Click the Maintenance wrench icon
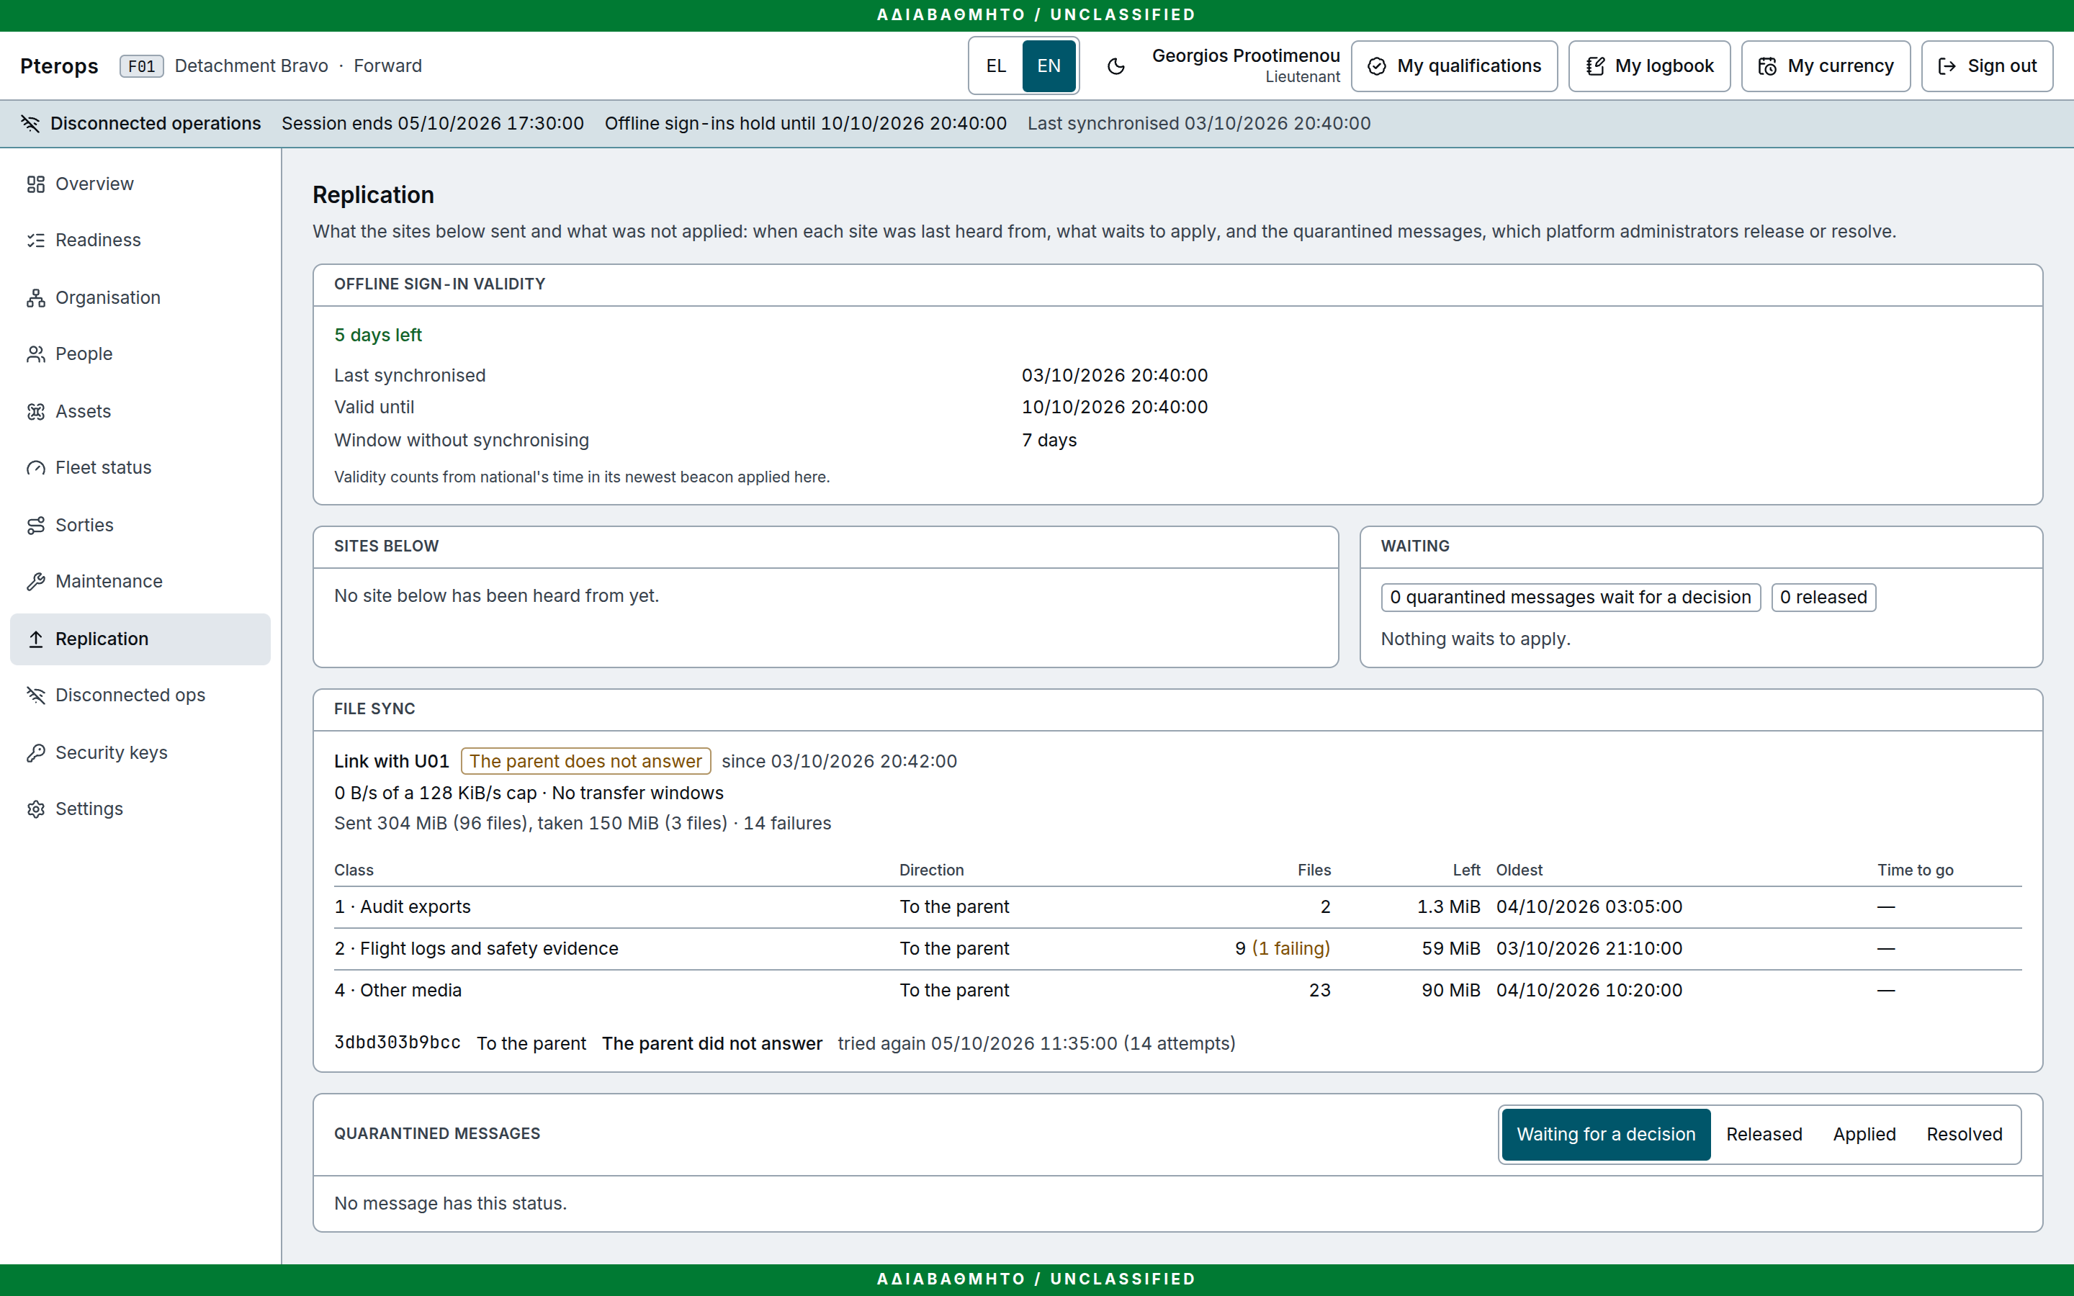The width and height of the screenshot is (2074, 1296). (35, 582)
